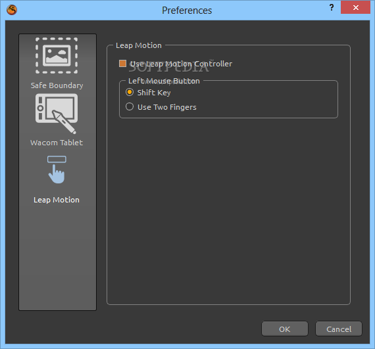The image size is (375, 349).
Task: Close the Preferences window
Action: 355,7
